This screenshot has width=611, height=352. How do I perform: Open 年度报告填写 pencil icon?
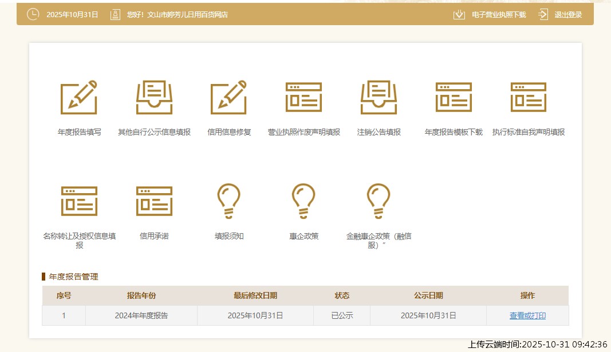79,98
